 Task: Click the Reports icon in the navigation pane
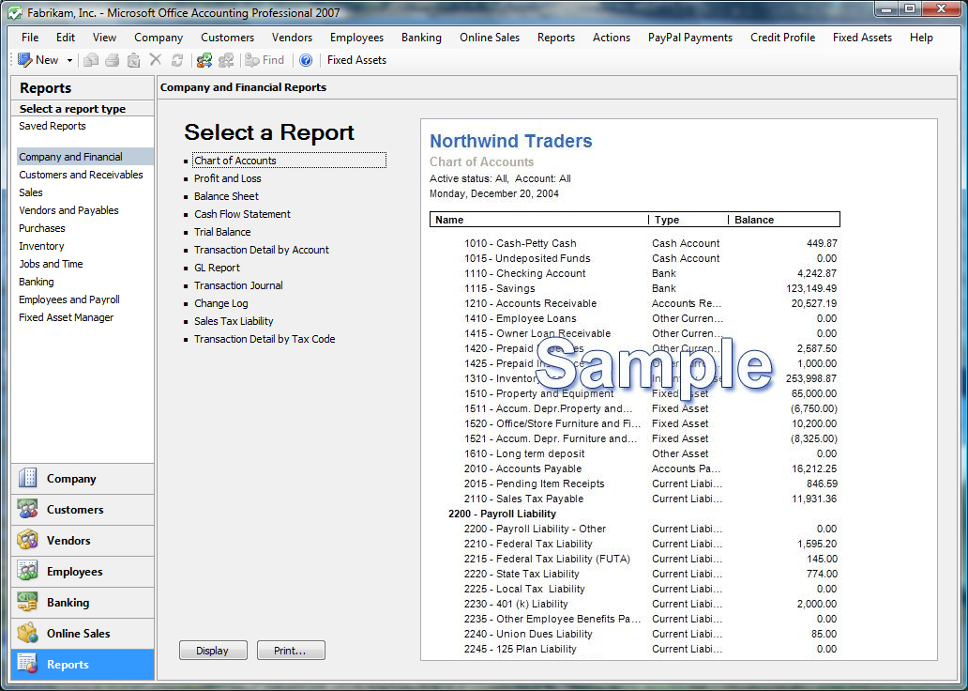click(28, 664)
